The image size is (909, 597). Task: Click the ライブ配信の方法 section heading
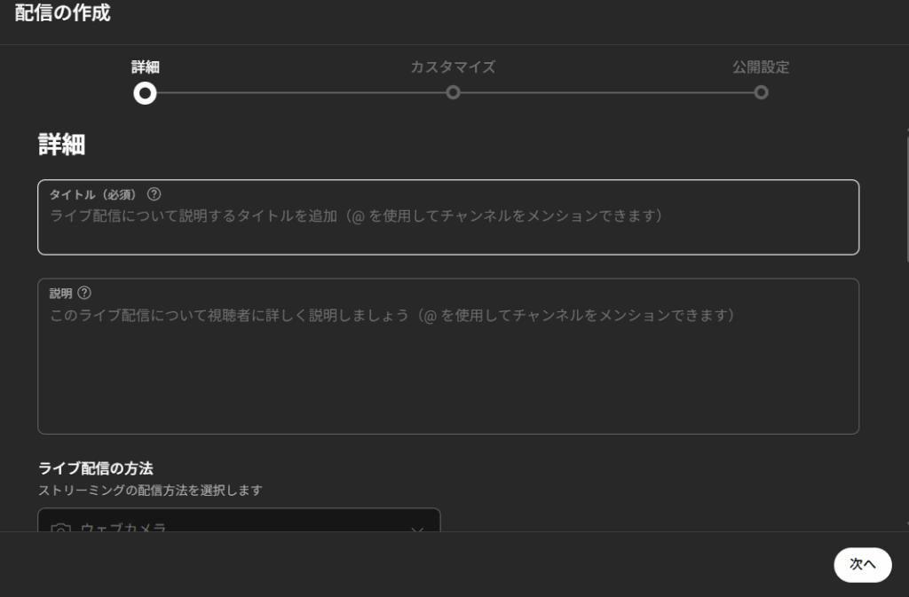point(96,467)
